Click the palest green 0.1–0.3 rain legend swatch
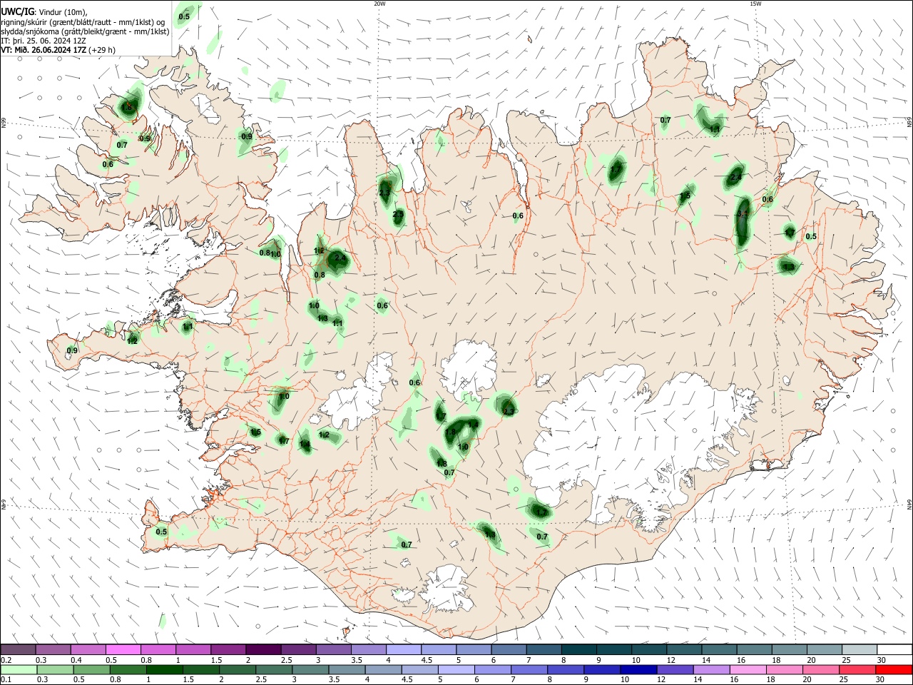913x685 pixels. pyautogui.click(x=18, y=670)
